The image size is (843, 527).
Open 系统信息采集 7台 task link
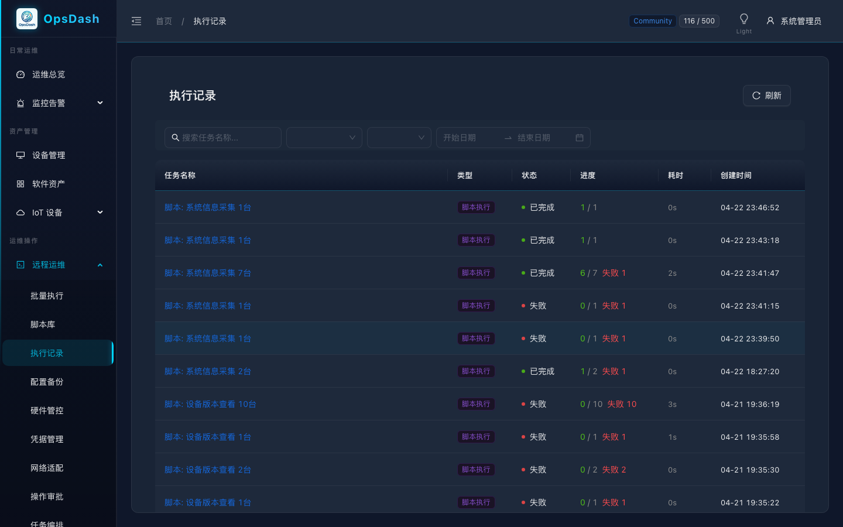[208, 273]
